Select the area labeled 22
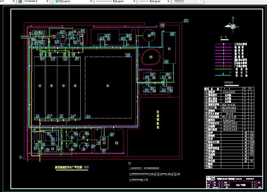267x192 pixels. (x=116, y=143)
